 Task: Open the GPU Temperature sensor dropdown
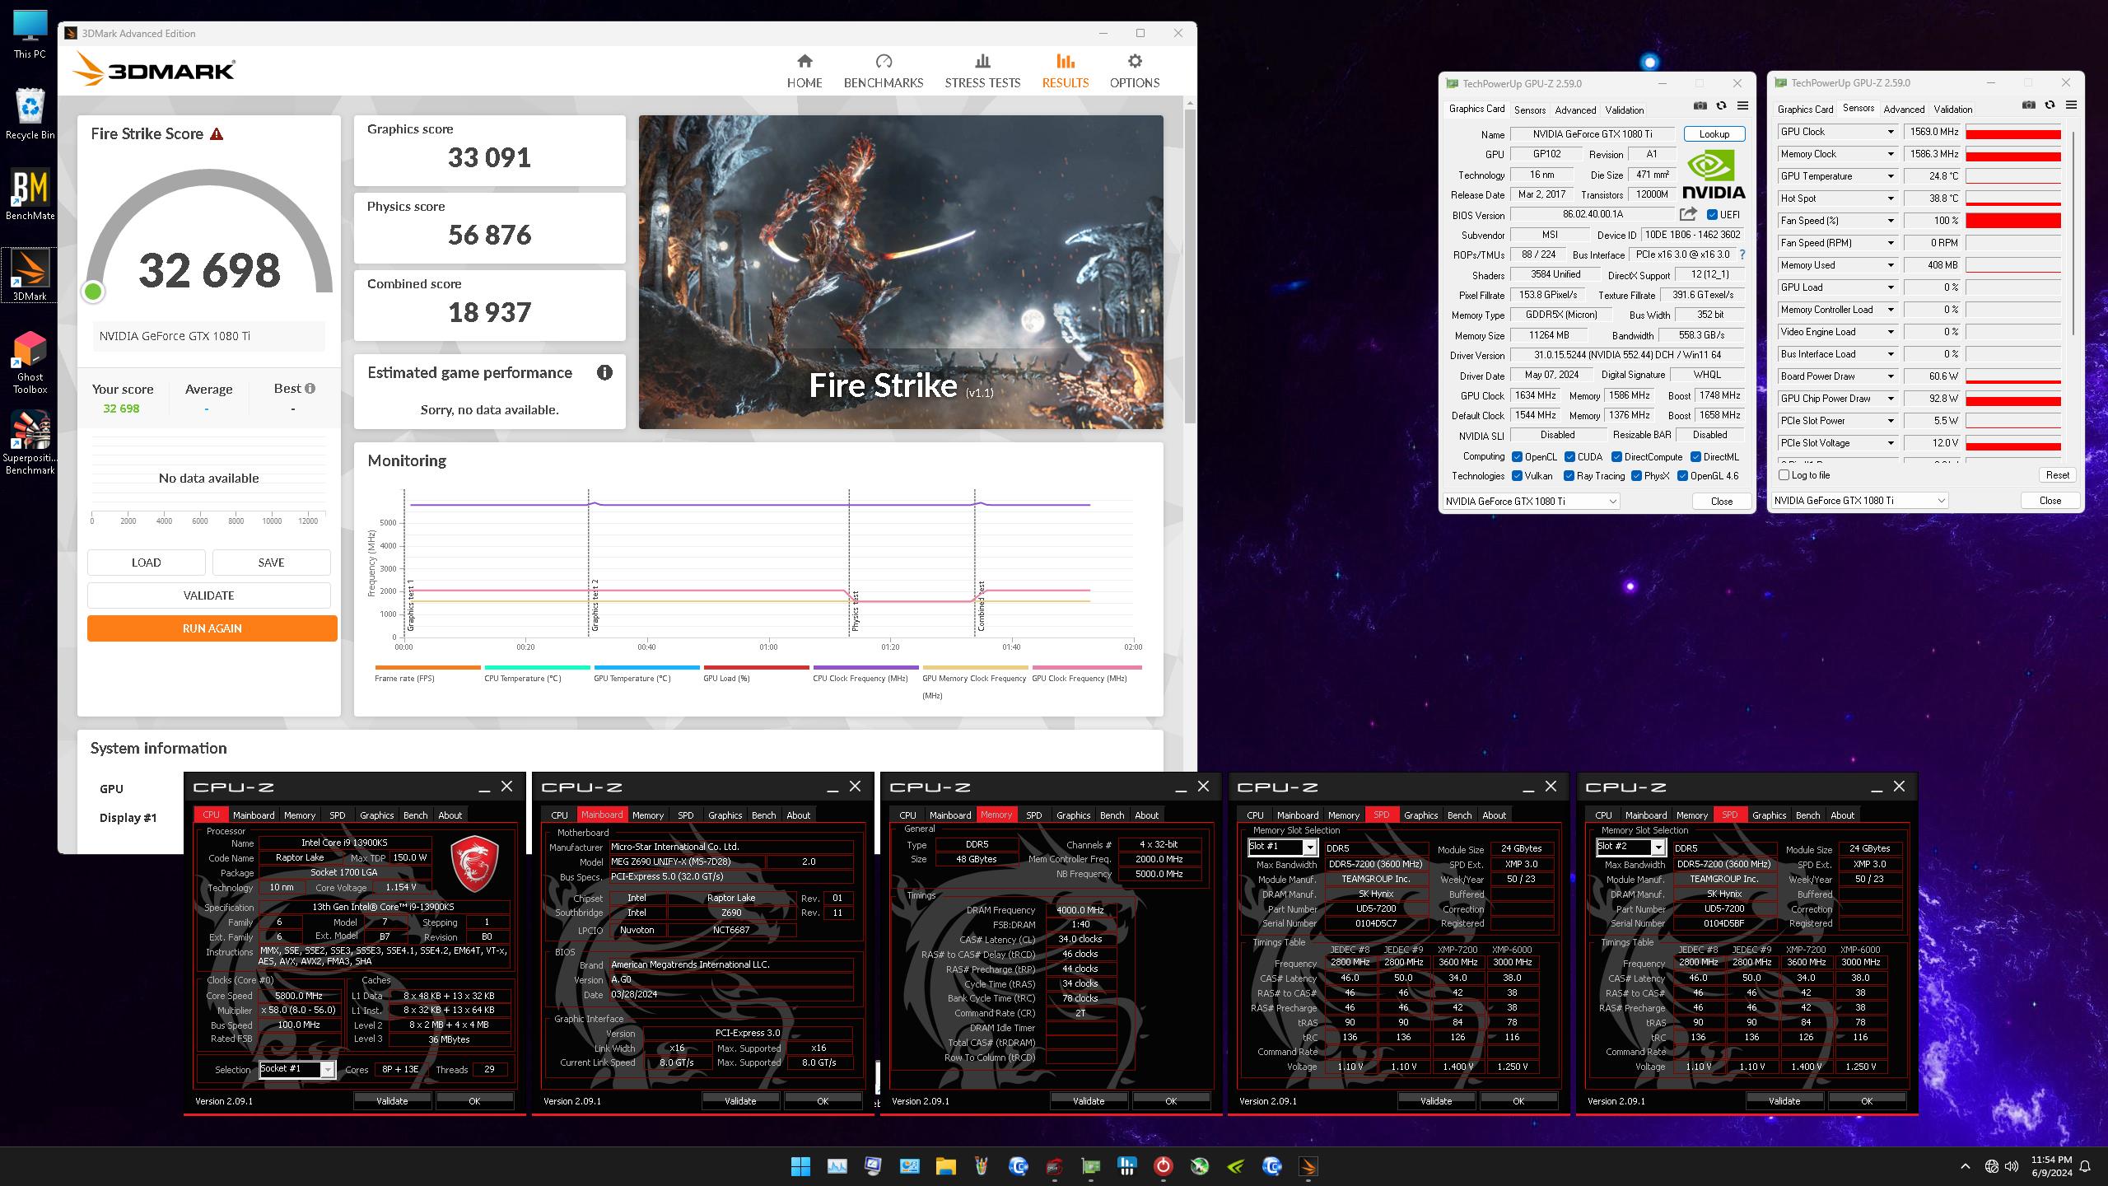tap(1891, 176)
